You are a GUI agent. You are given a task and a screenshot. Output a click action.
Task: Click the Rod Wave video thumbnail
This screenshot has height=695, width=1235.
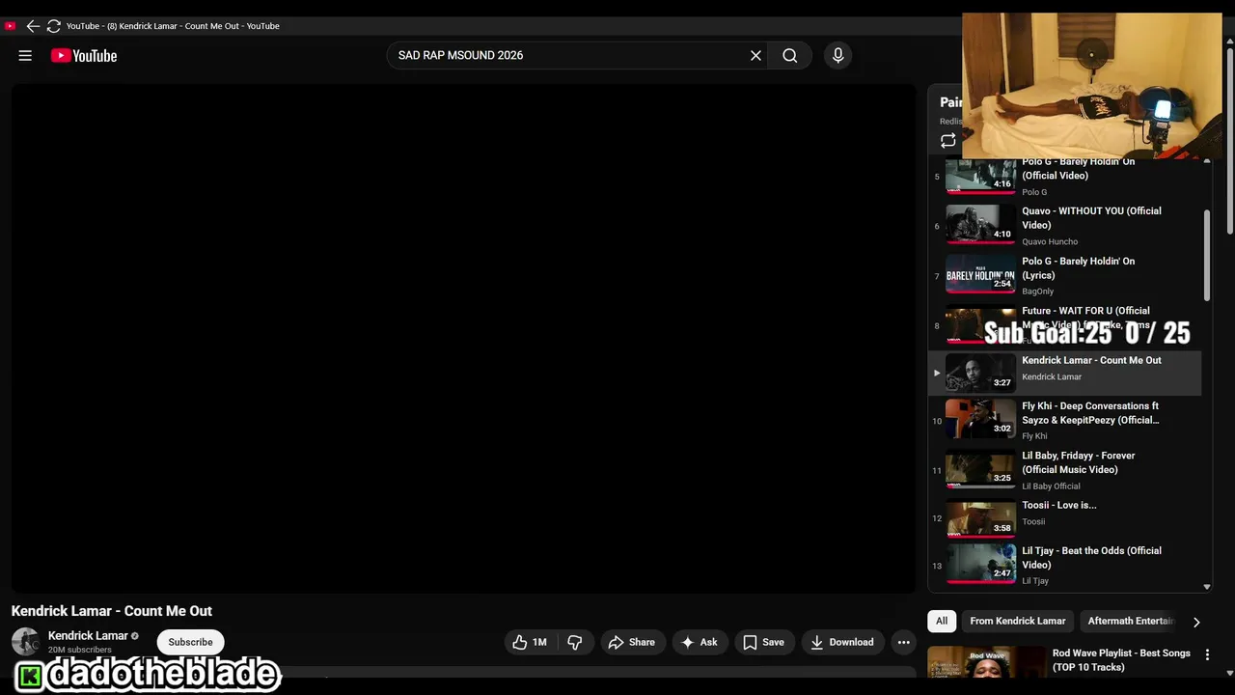click(986, 662)
